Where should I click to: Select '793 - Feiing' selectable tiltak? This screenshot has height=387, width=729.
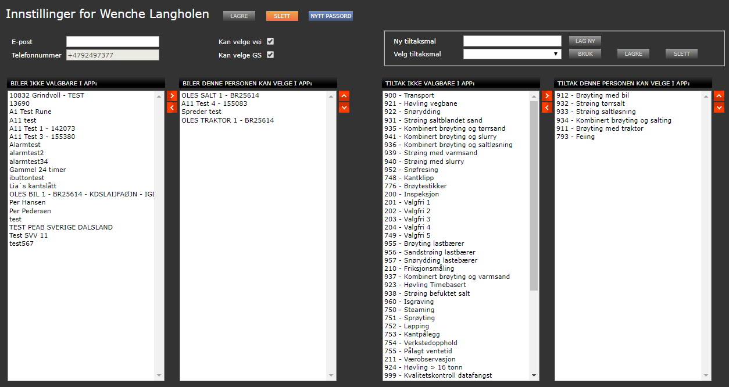(x=628, y=137)
